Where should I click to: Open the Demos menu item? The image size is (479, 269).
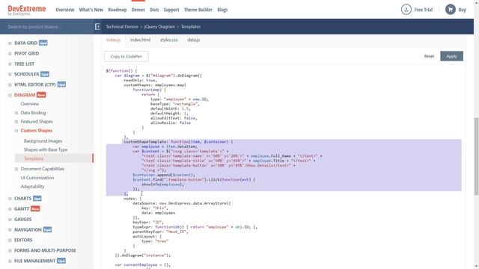pos(138,10)
